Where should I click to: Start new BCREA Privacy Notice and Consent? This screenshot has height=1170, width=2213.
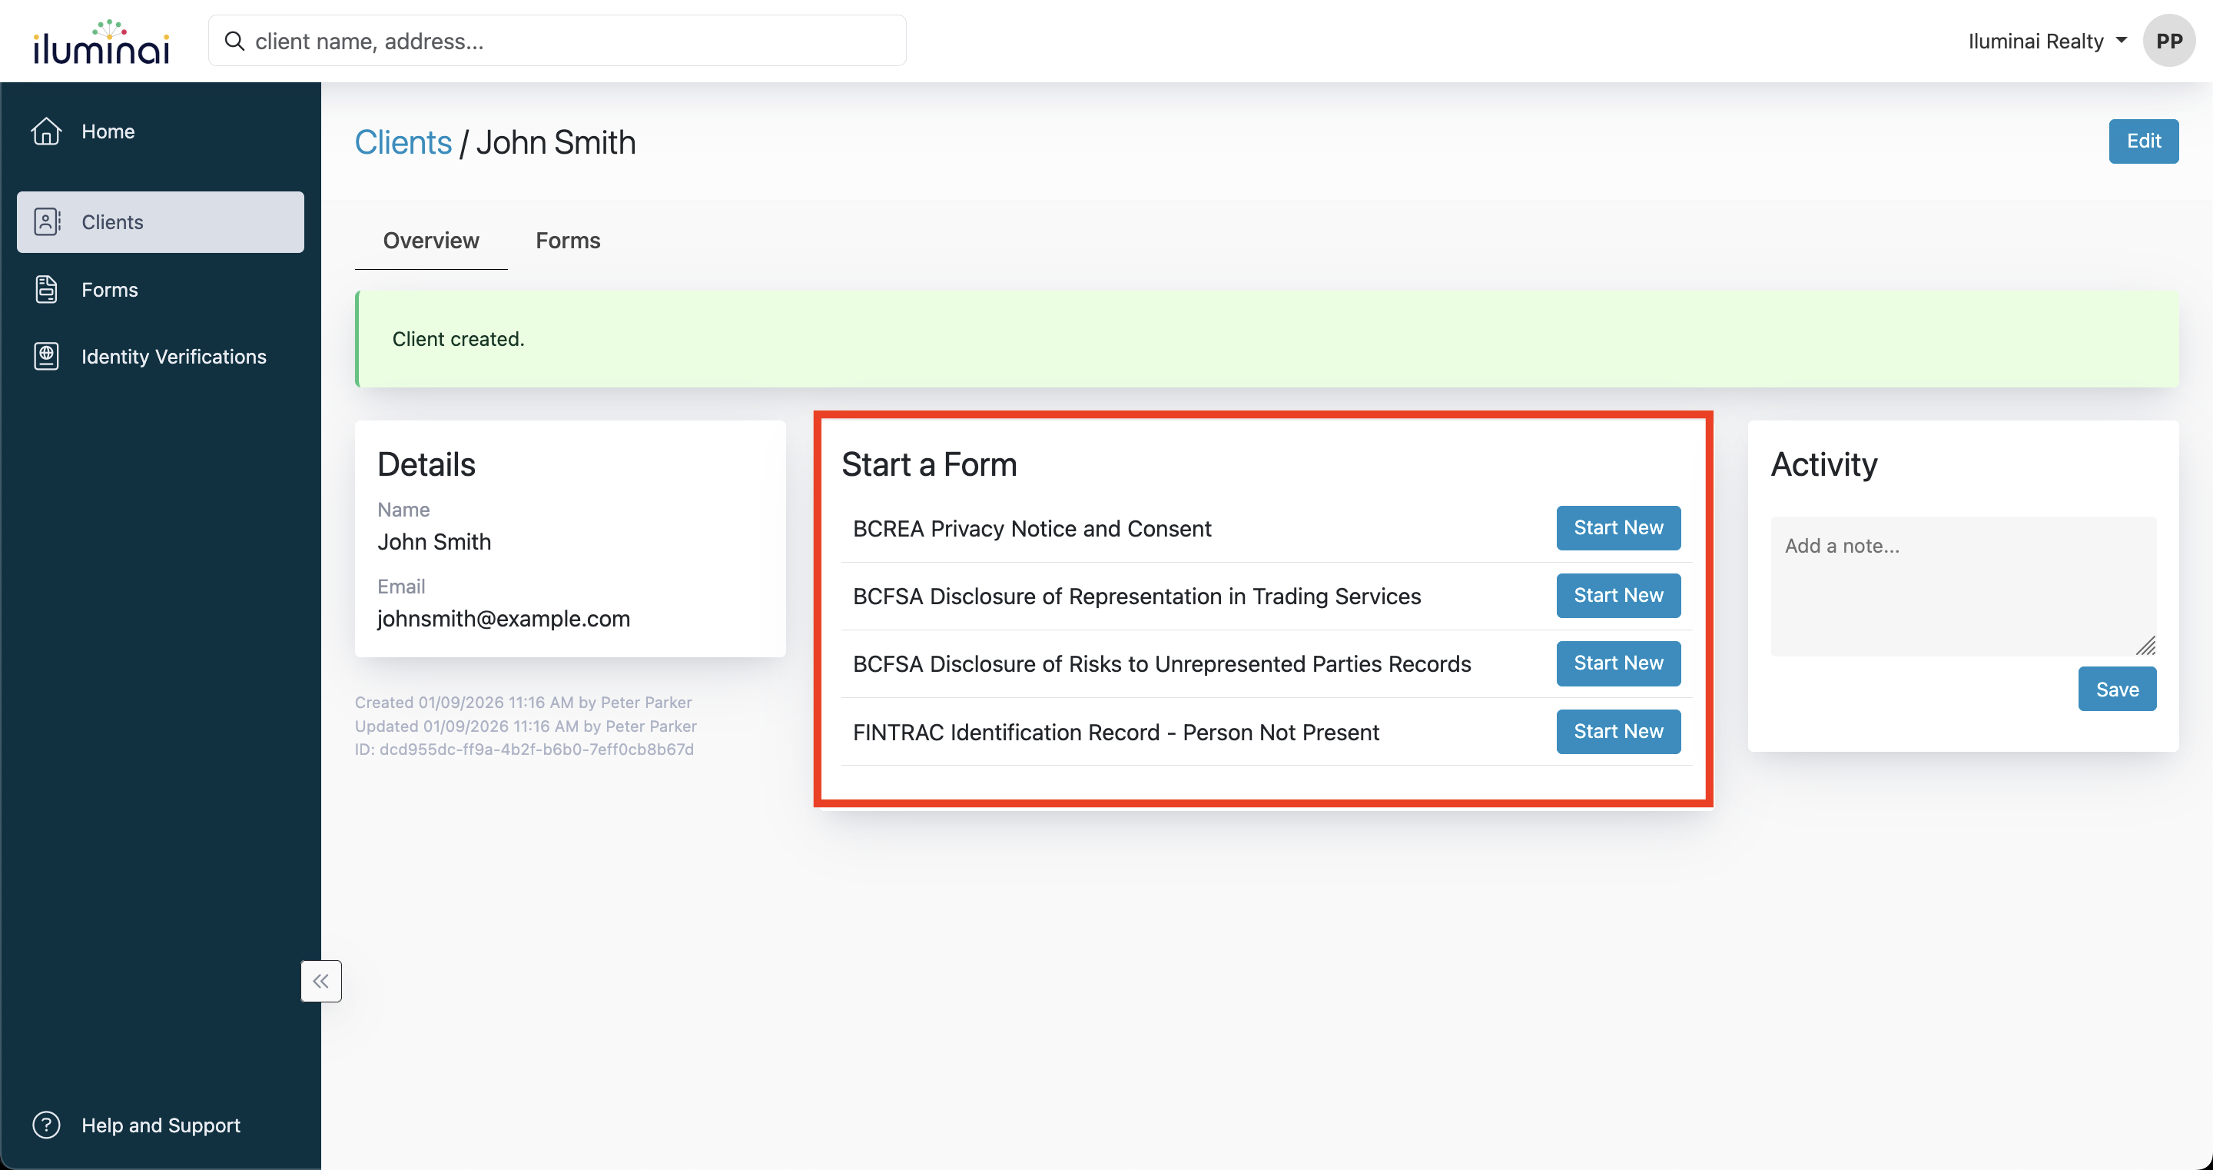click(1617, 528)
